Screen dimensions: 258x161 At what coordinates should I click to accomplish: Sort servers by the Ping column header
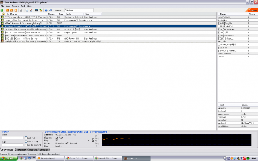(61, 14)
